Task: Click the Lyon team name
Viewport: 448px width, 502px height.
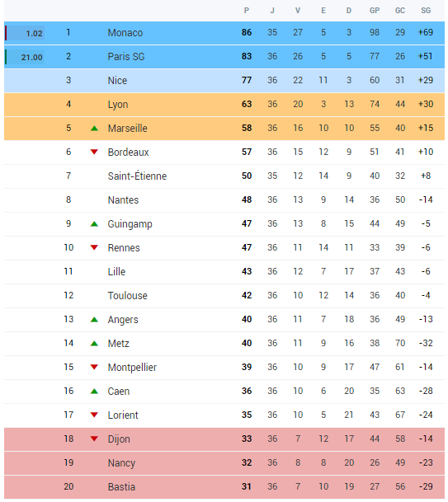Action: (x=118, y=105)
